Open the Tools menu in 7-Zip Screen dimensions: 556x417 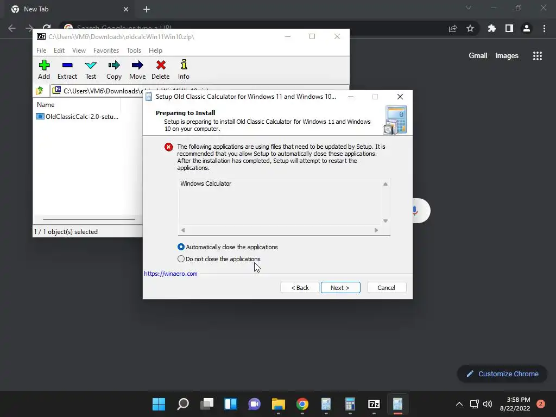coord(134,50)
